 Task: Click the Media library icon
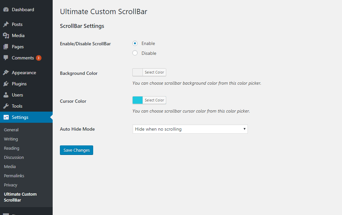click(6, 35)
